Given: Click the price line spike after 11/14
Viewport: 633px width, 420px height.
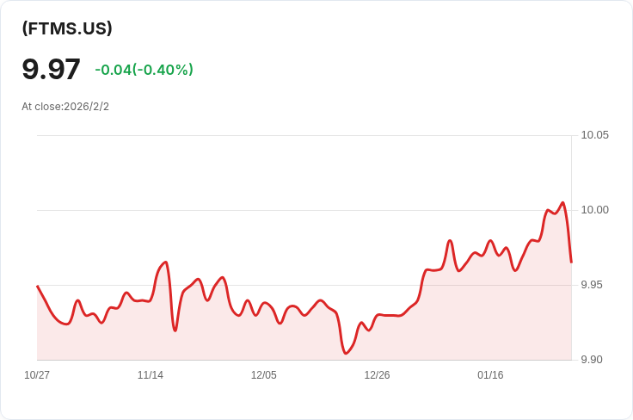Looking at the screenshot, I should (165, 262).
